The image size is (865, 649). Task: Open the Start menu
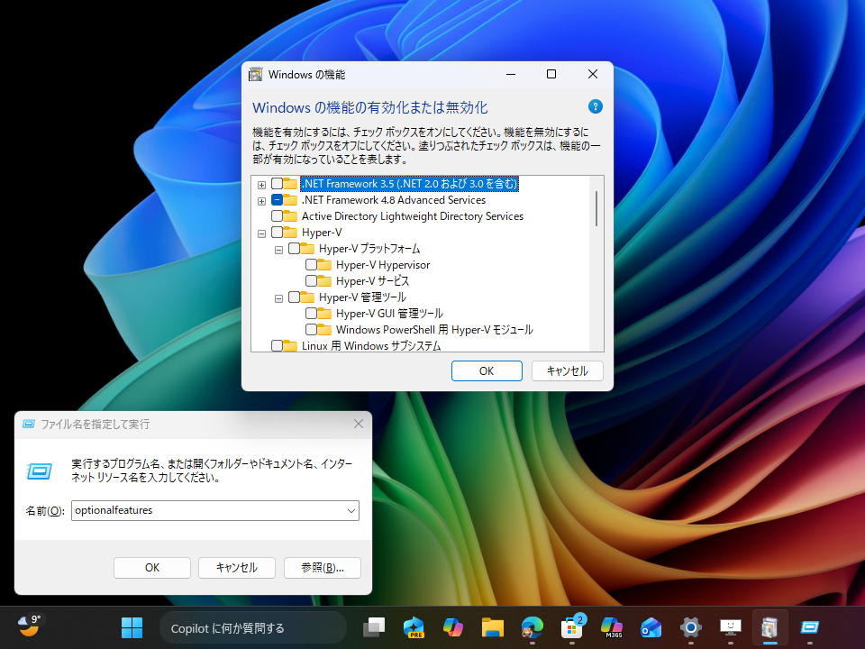[x=132, y=627]
